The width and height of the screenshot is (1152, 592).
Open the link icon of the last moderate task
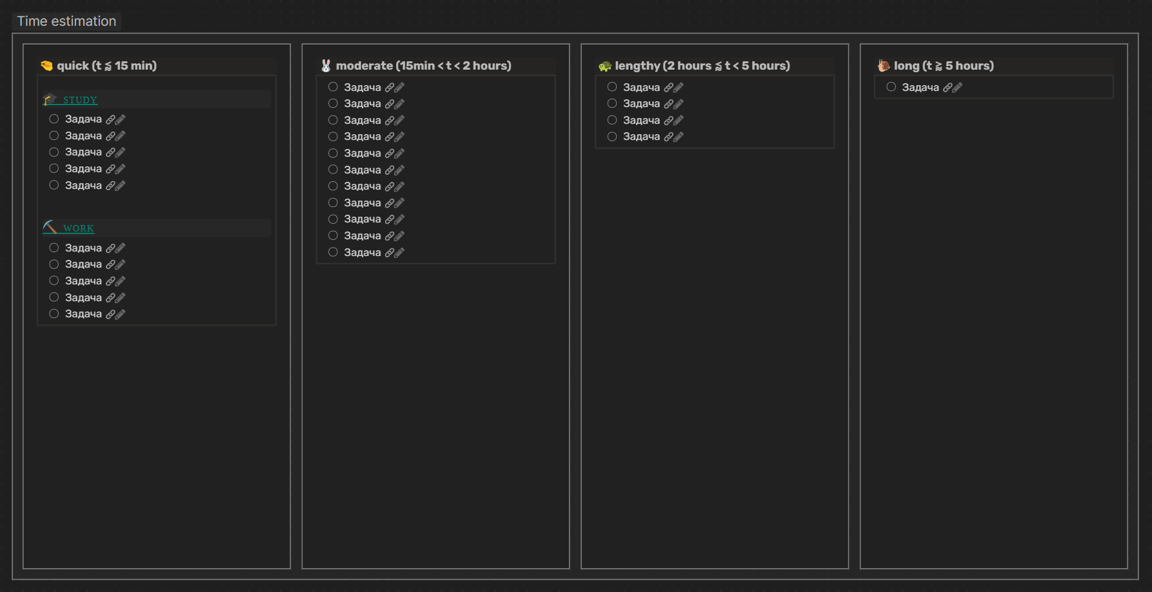tap(390, 253)
